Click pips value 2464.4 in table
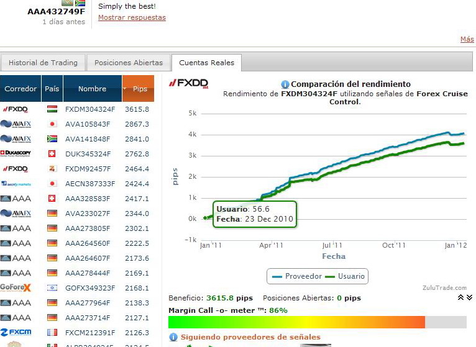Viewport: 476px width, 347px height. click(x=137, y=169)
